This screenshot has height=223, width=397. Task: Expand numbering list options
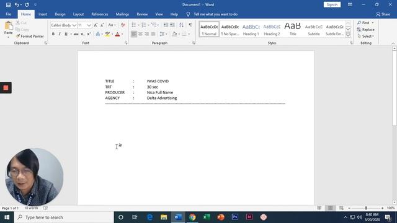[148, 25]
